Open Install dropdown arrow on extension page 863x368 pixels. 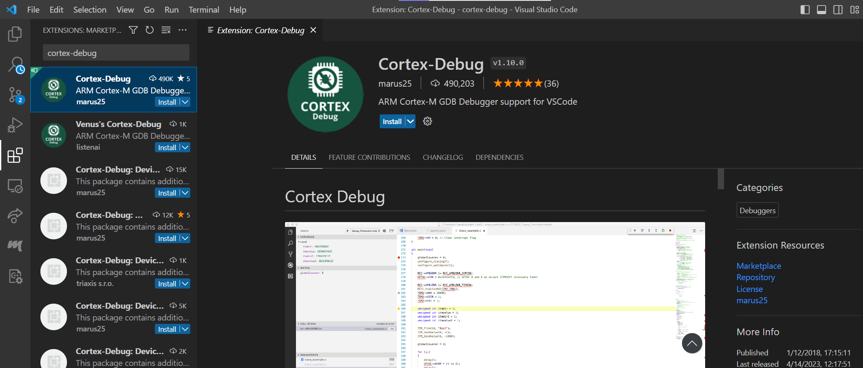click(x=410, y=121)
